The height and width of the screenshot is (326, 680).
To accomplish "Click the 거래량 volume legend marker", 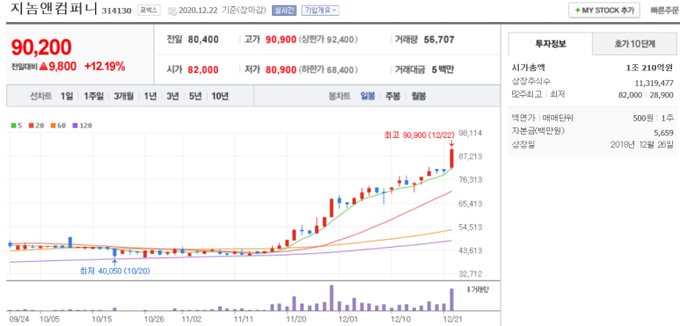I will pos(478,289).
